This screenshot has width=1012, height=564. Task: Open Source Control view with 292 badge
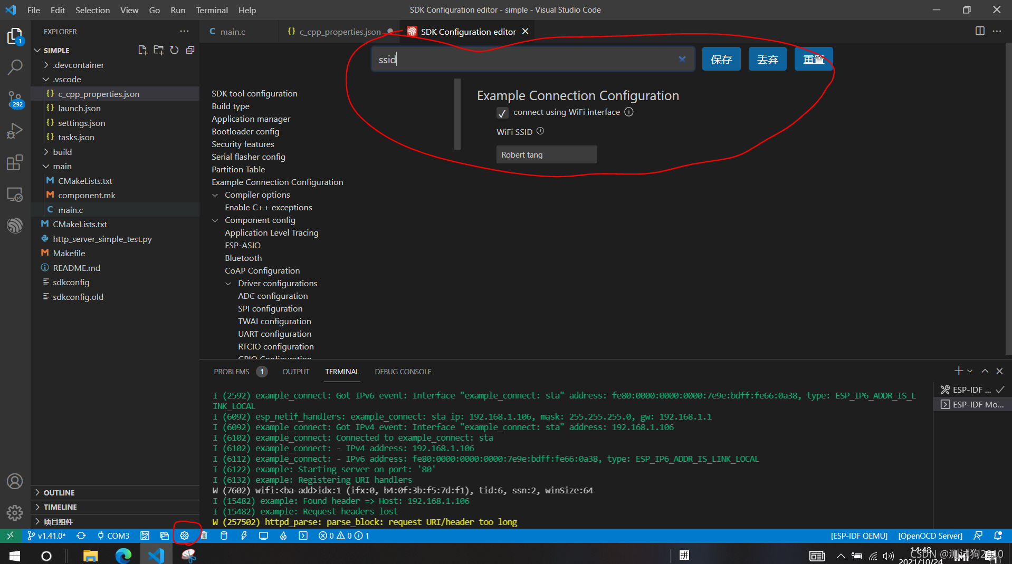point(15,99)
